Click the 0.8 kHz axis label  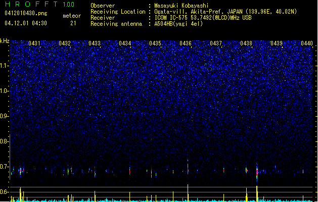[x=4, y=141]
